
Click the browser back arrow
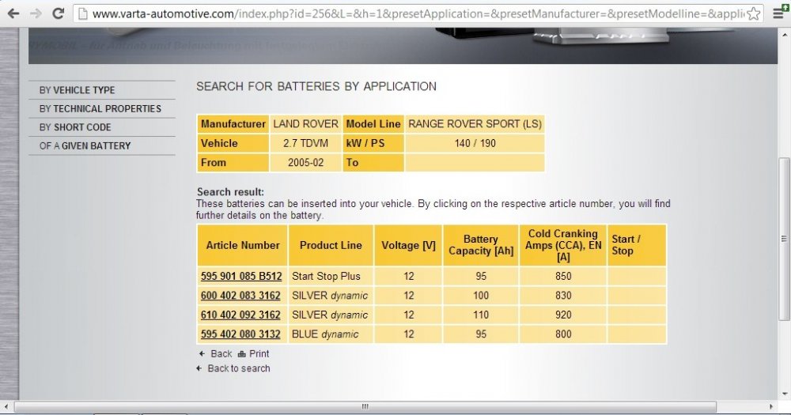(13, 13)
